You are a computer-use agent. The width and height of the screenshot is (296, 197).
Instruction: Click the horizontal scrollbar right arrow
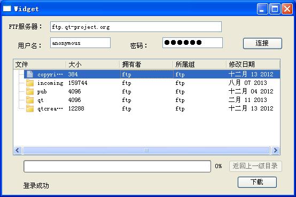tap(275, 151)
